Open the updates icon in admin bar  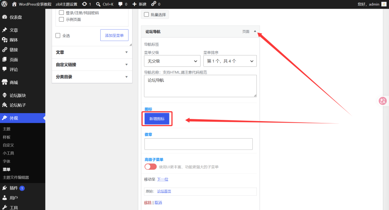click(85, 4)
